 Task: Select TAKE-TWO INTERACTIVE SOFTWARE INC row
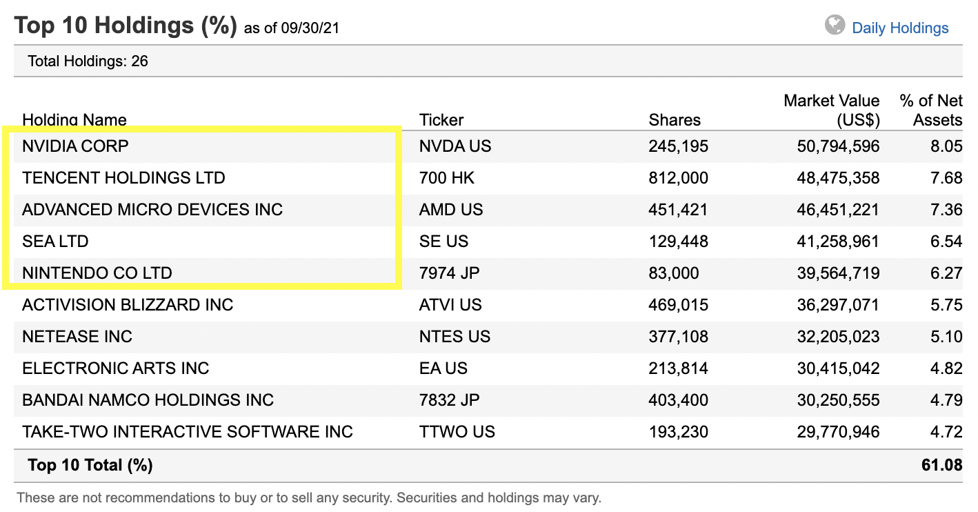(188, 432)
